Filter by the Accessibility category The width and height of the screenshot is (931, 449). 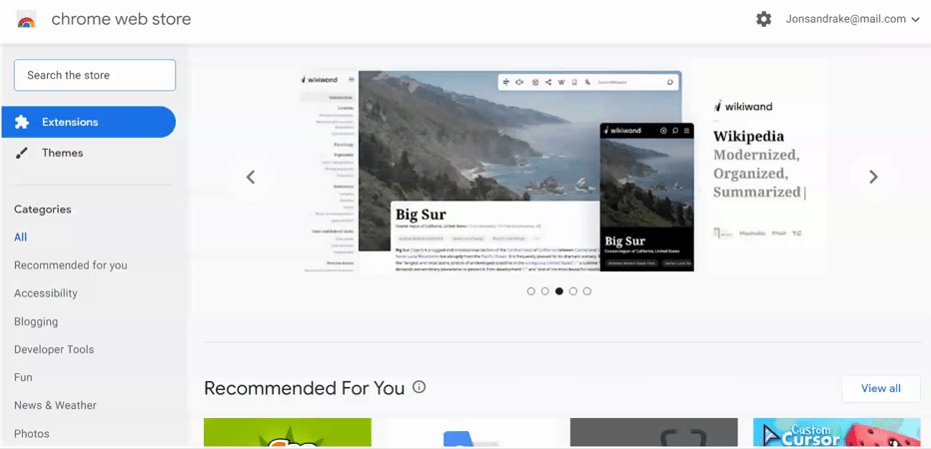46,293
